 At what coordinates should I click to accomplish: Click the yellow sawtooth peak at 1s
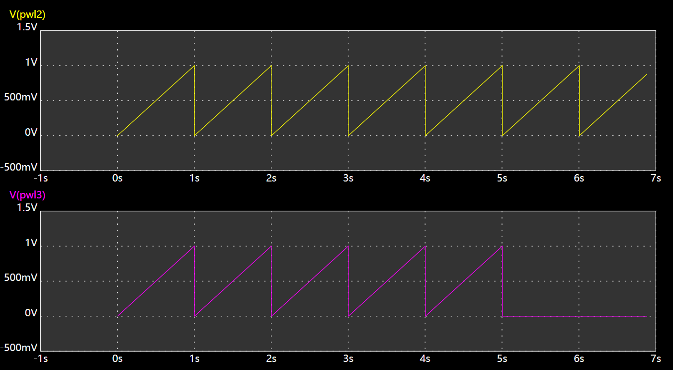[x=194, y=66]
